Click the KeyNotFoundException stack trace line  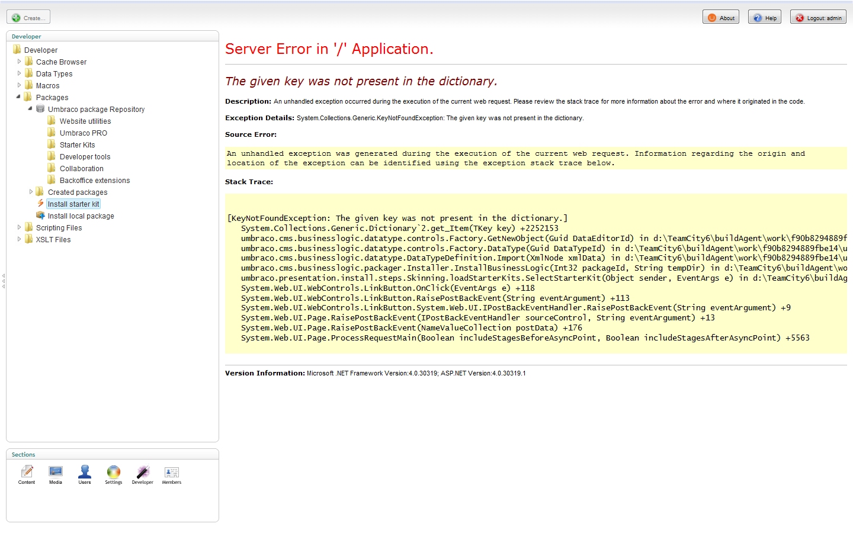397,218
